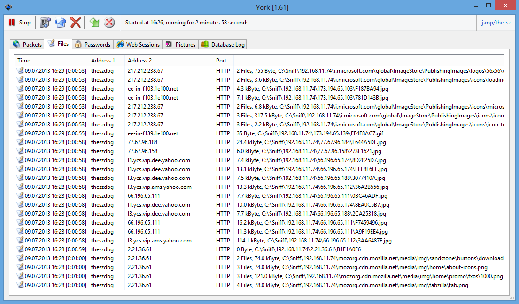Sort by the Address 2 column header
This screenshot has width=519, height=304.
pyautogui.click(x=169, y=61)
